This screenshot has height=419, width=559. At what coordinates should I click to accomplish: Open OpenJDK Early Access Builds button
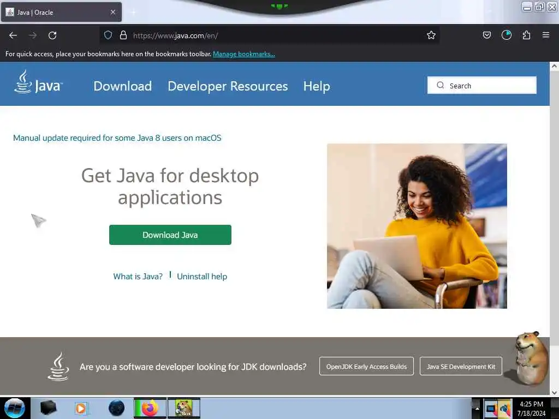coord(366,366)
